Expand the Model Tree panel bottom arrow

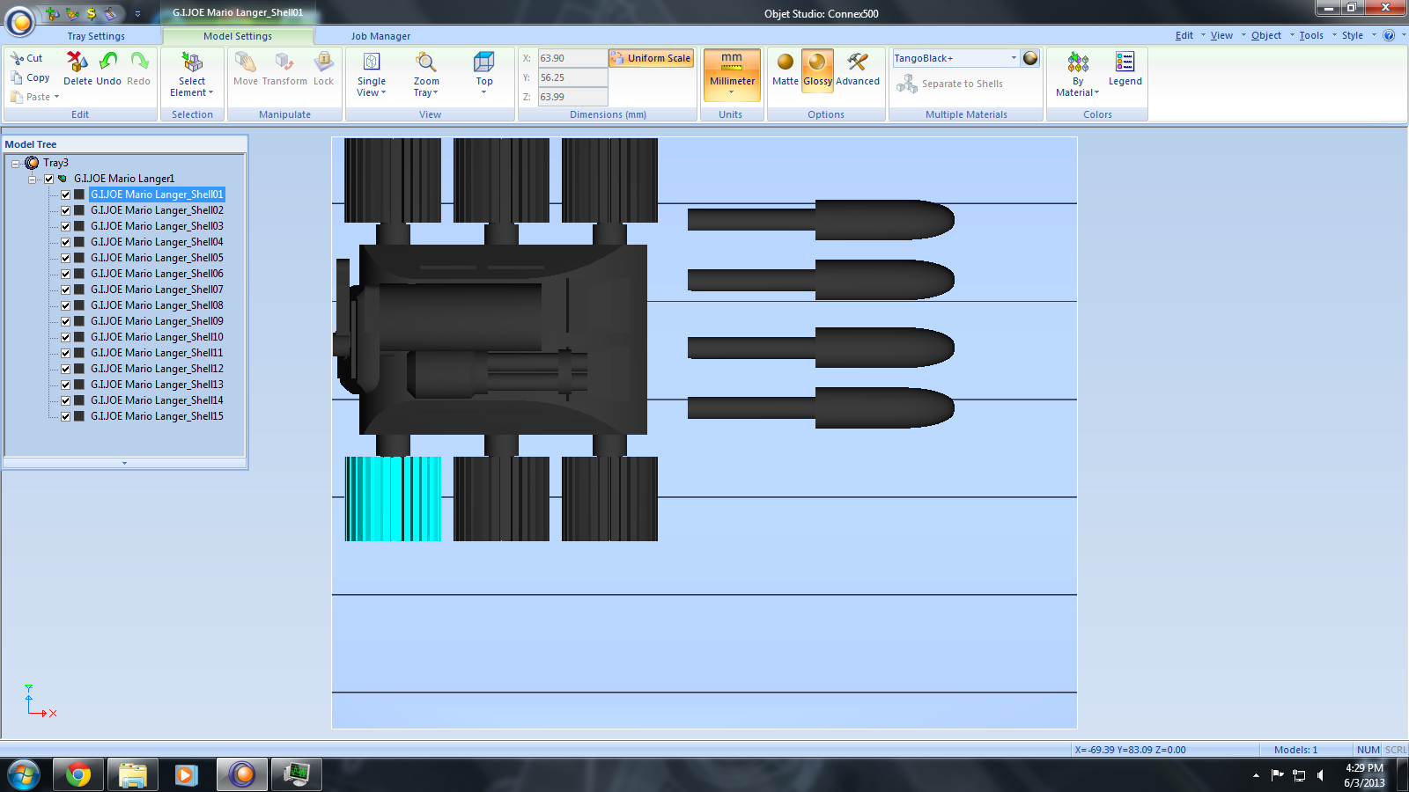click(124, 463)
